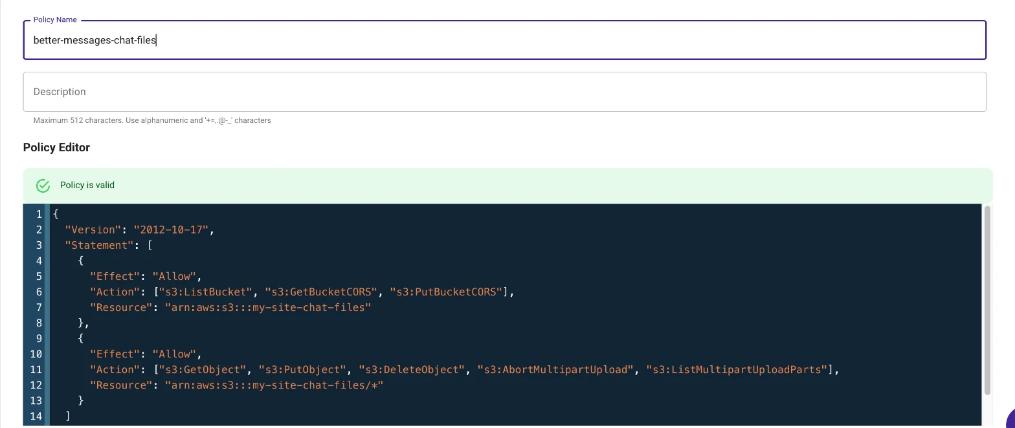Click the "s3:PutBucketCORS" action string
Image resolution: width=1015 pixels, height=428 pixels.
(446, 292)
